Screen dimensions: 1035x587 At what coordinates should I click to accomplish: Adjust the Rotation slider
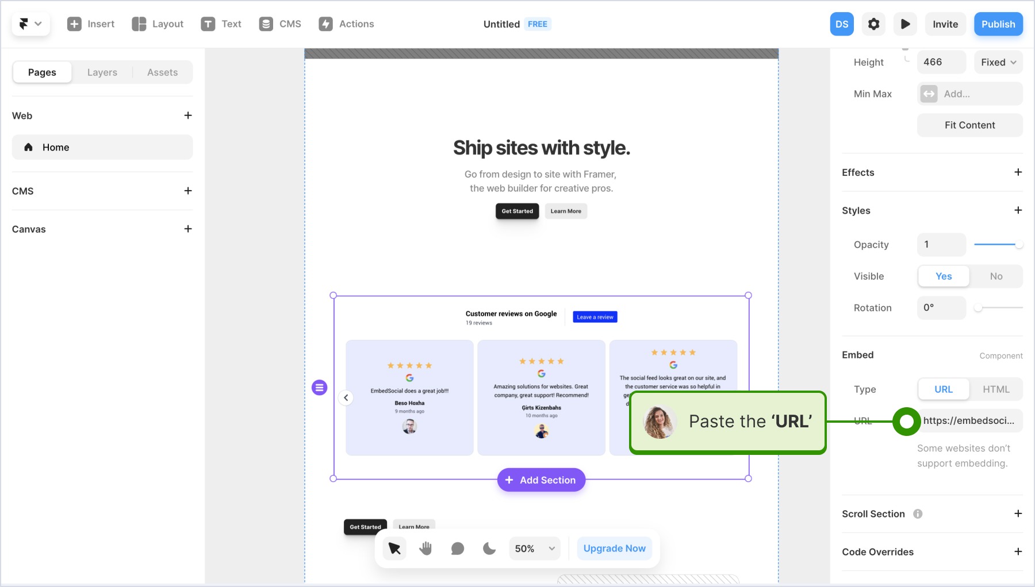[998, 308]
